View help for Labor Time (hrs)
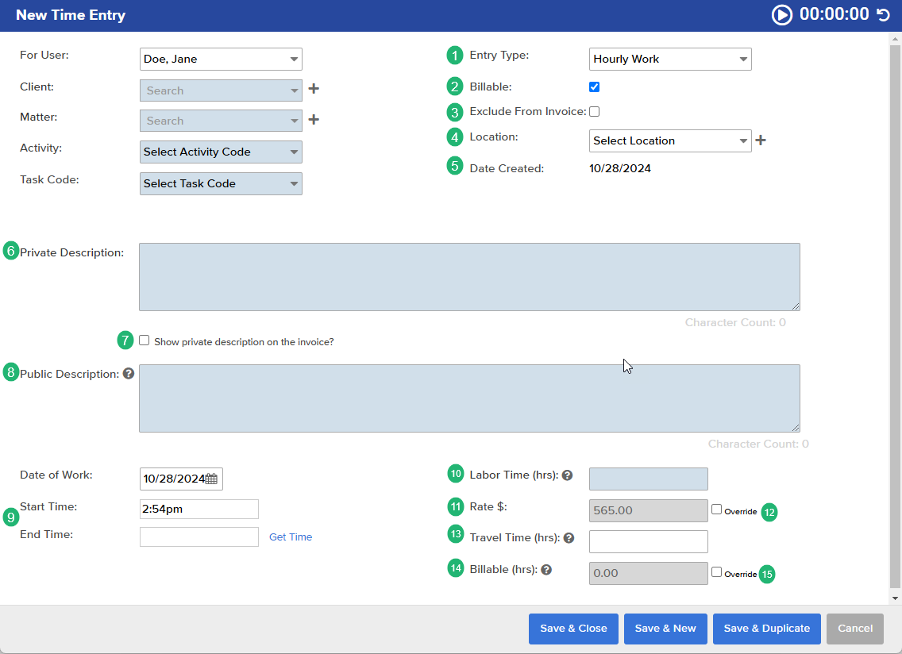Viewport: 902px width, 654px height. tap(568, 475)
